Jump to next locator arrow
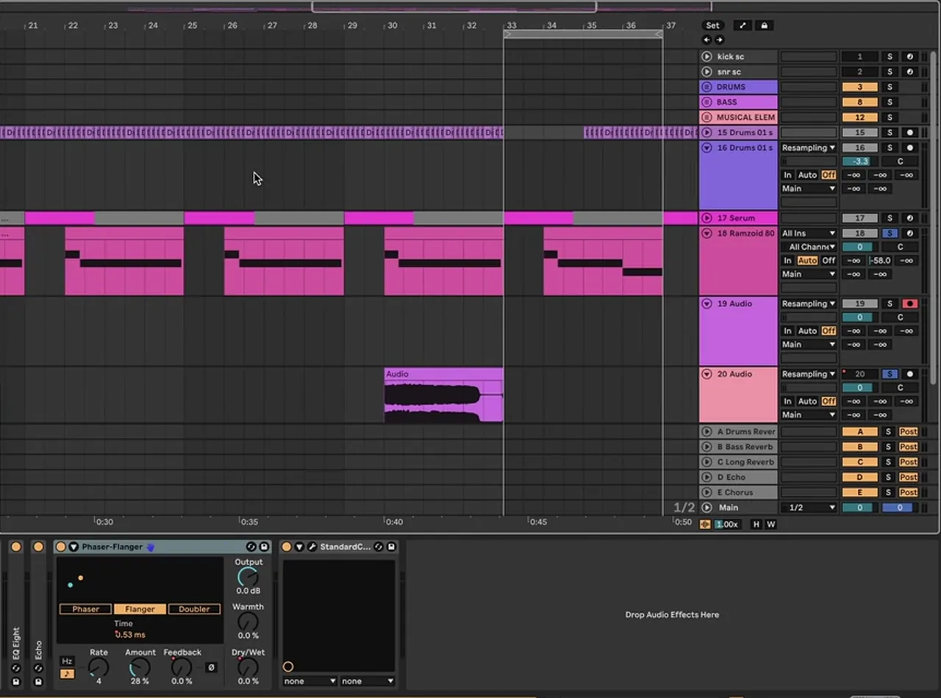This screenshot has height=698, width=941. click(719, 40)
